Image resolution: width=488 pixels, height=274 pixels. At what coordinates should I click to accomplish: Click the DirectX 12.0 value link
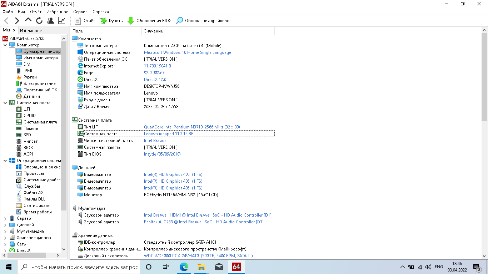[x=155, y=80]
